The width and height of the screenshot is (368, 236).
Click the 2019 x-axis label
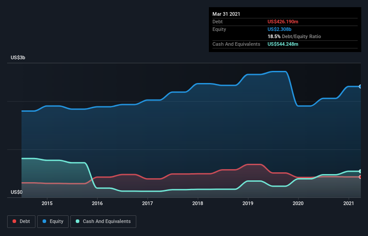pyautogui.click(x=248, y=203)
